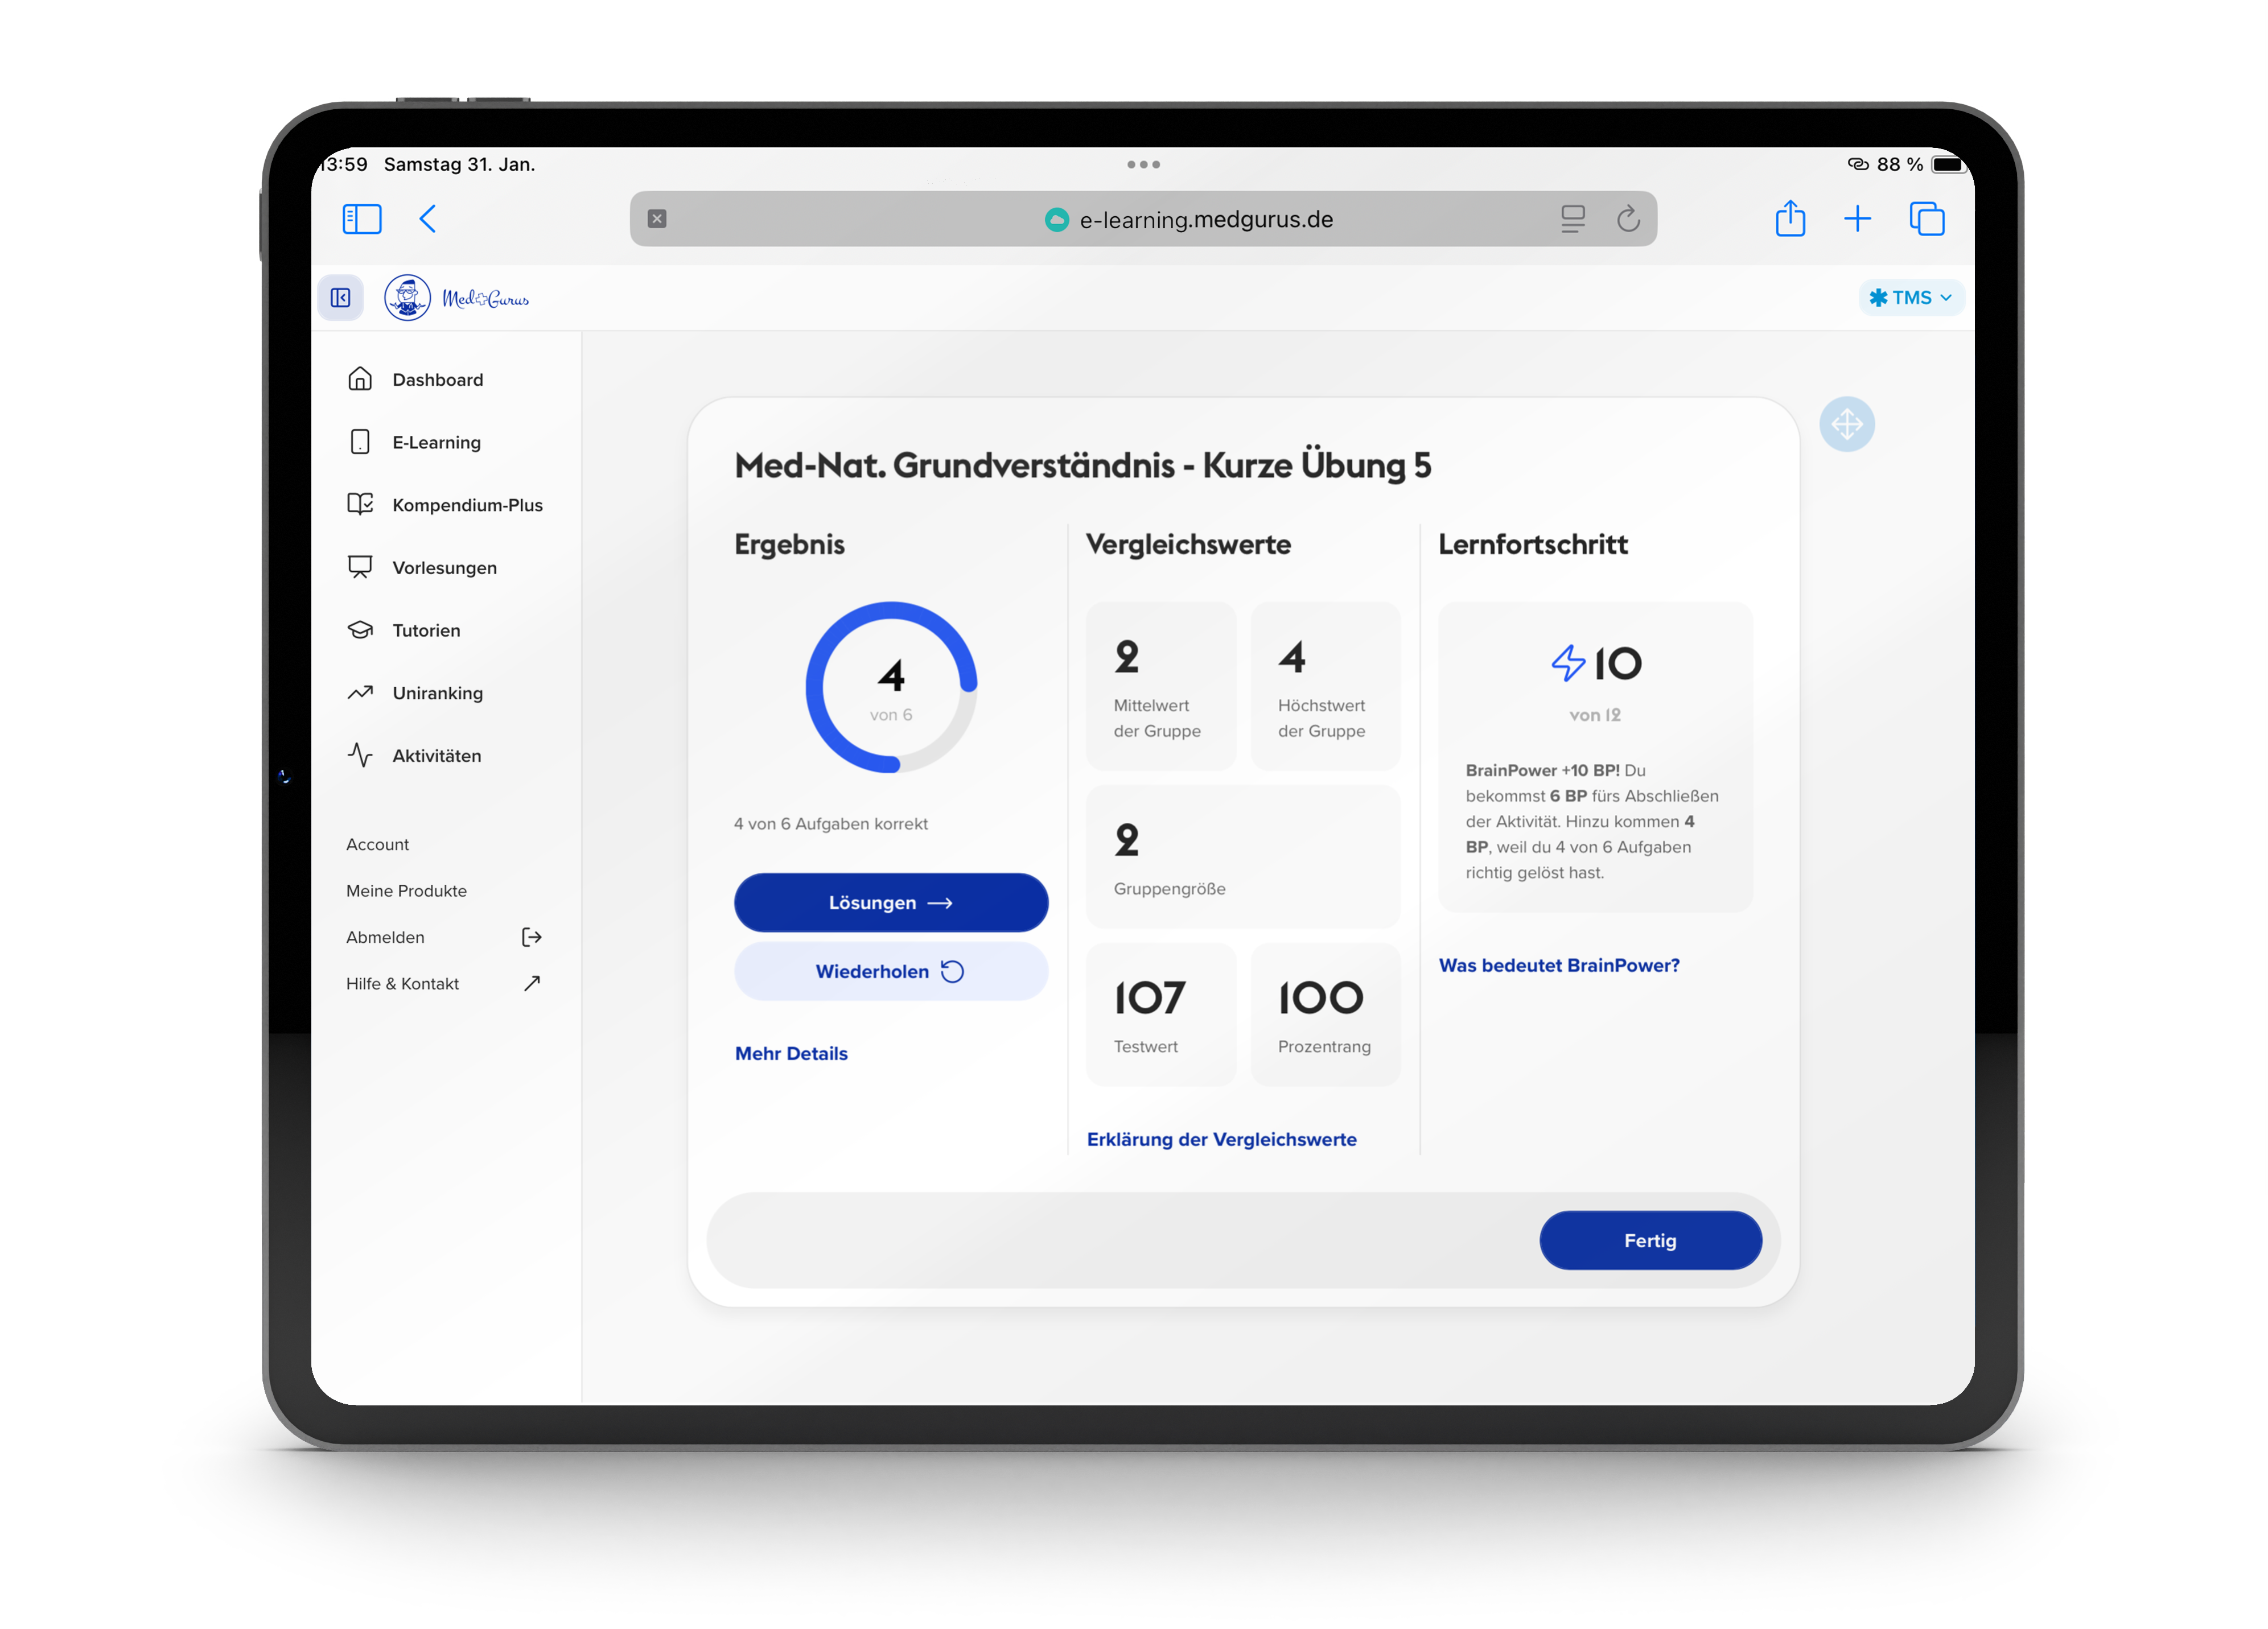Open Dashboard in sidebar
Viewport: 2268px width, 1629px height.
437,380
